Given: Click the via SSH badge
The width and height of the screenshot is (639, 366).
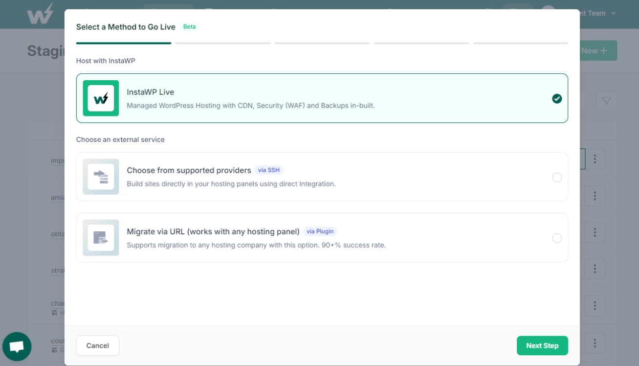Looking at the screenshot, I should (269, 170).
